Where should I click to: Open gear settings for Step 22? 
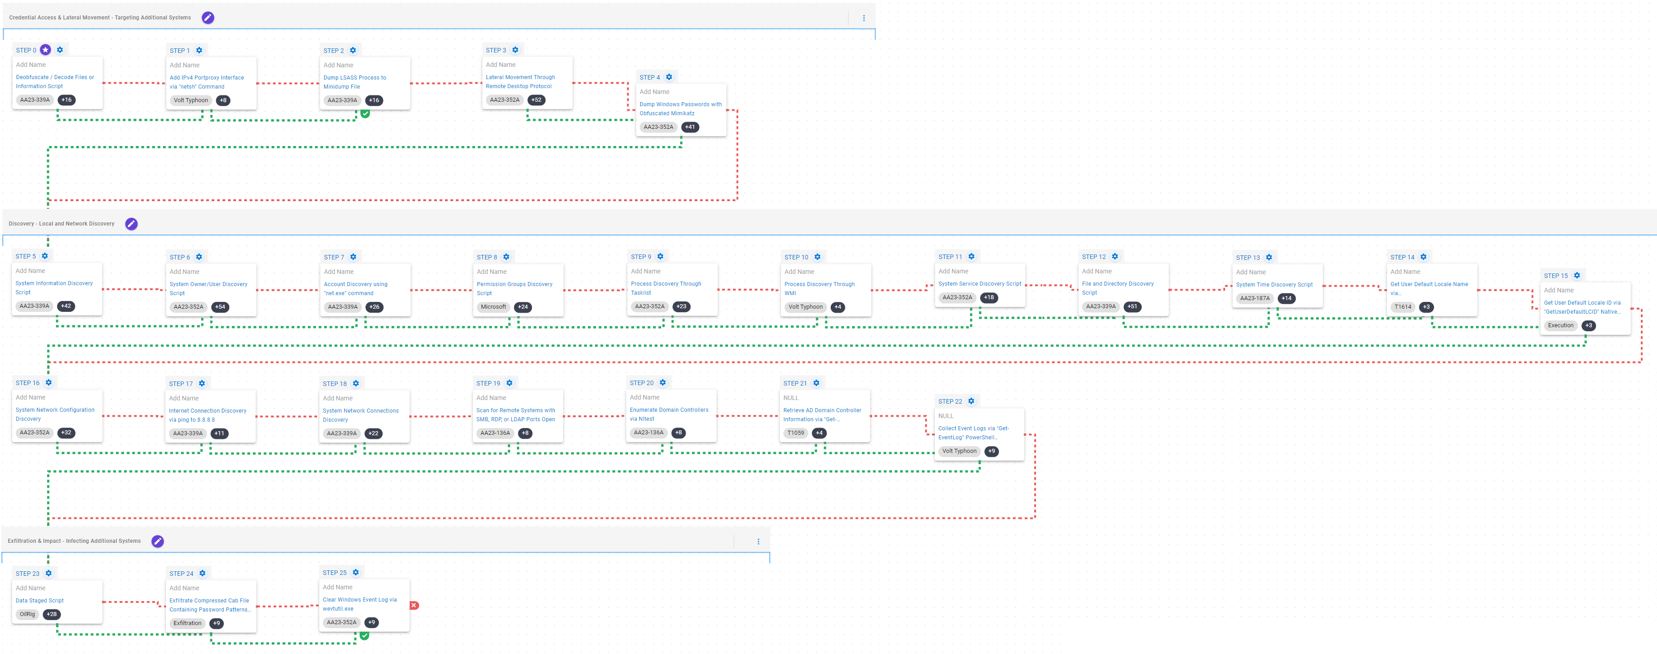pyautogui.click(x=971, y=400)
